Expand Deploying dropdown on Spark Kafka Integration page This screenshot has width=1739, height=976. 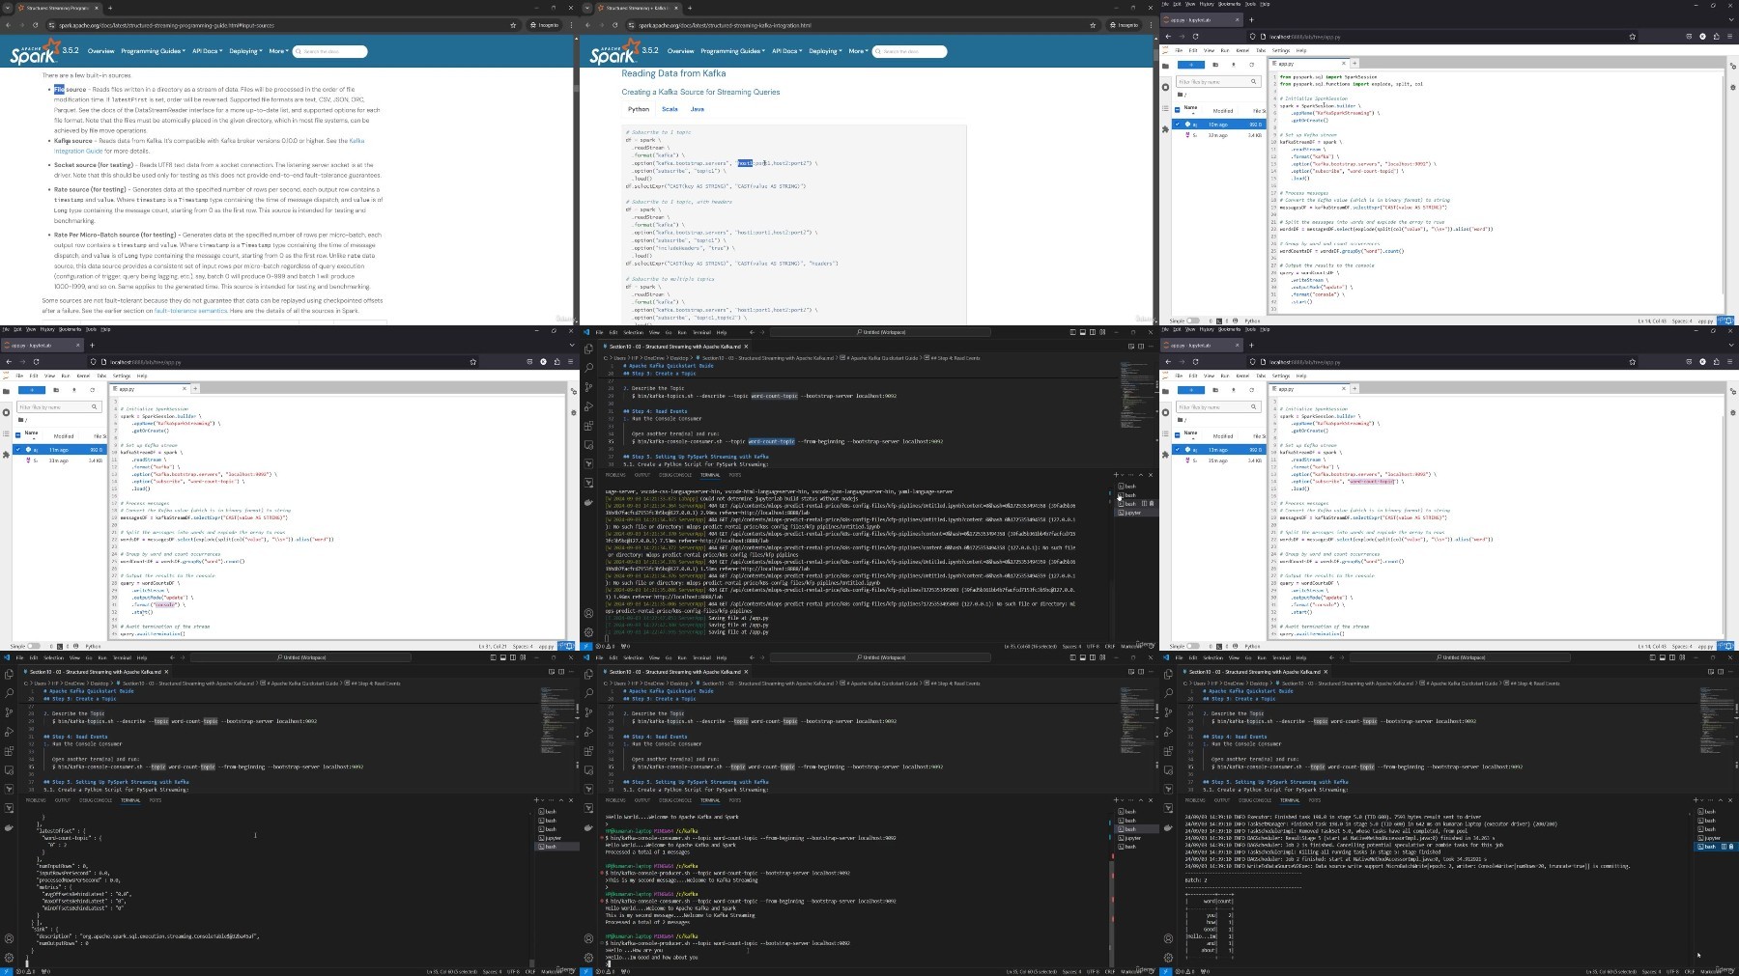(825, 51)
